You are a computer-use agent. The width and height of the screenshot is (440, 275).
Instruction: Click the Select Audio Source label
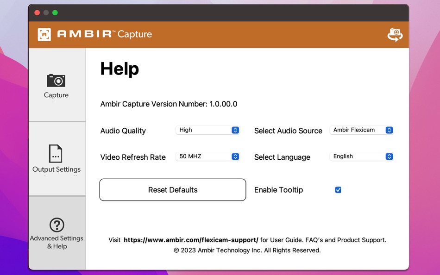[288, 131]
